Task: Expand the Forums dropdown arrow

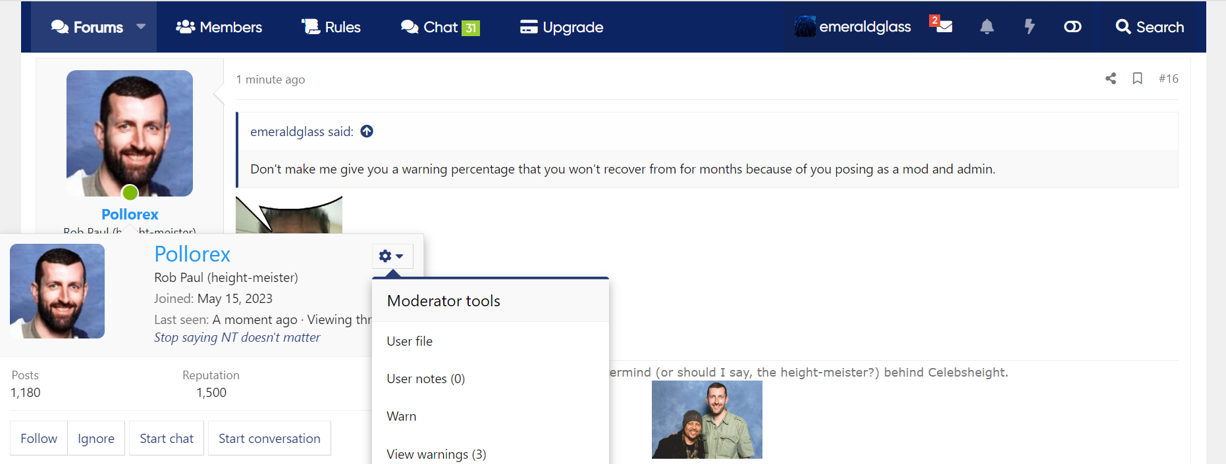Action: coord(141,27)
